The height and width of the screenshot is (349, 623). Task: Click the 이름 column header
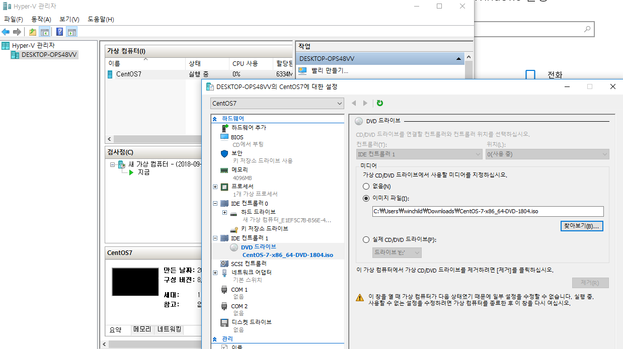(x=145, y=64)
